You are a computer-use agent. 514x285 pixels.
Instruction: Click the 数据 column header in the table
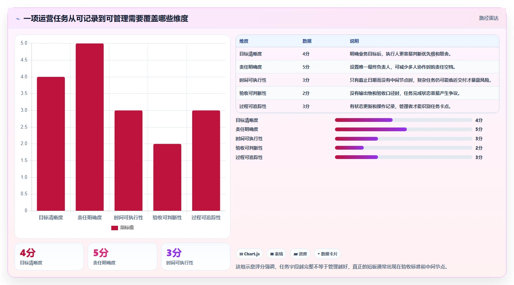307,41
